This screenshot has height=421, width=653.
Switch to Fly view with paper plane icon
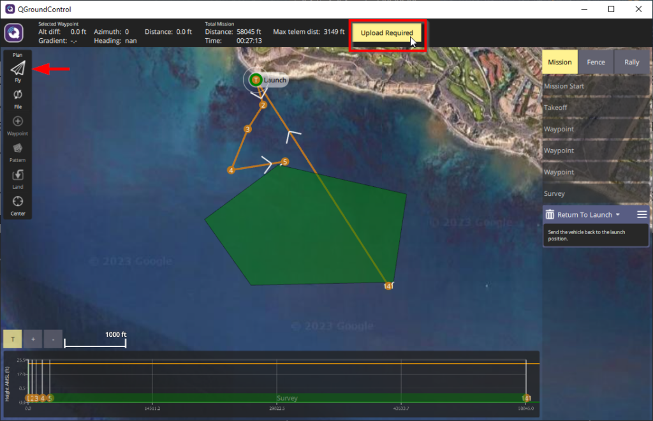pos(18,70)
